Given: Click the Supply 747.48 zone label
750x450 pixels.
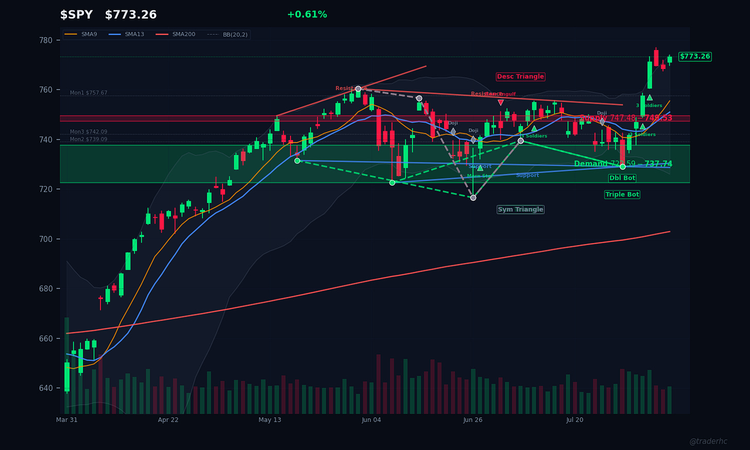Looking at the screenshot, I should 626,118.
